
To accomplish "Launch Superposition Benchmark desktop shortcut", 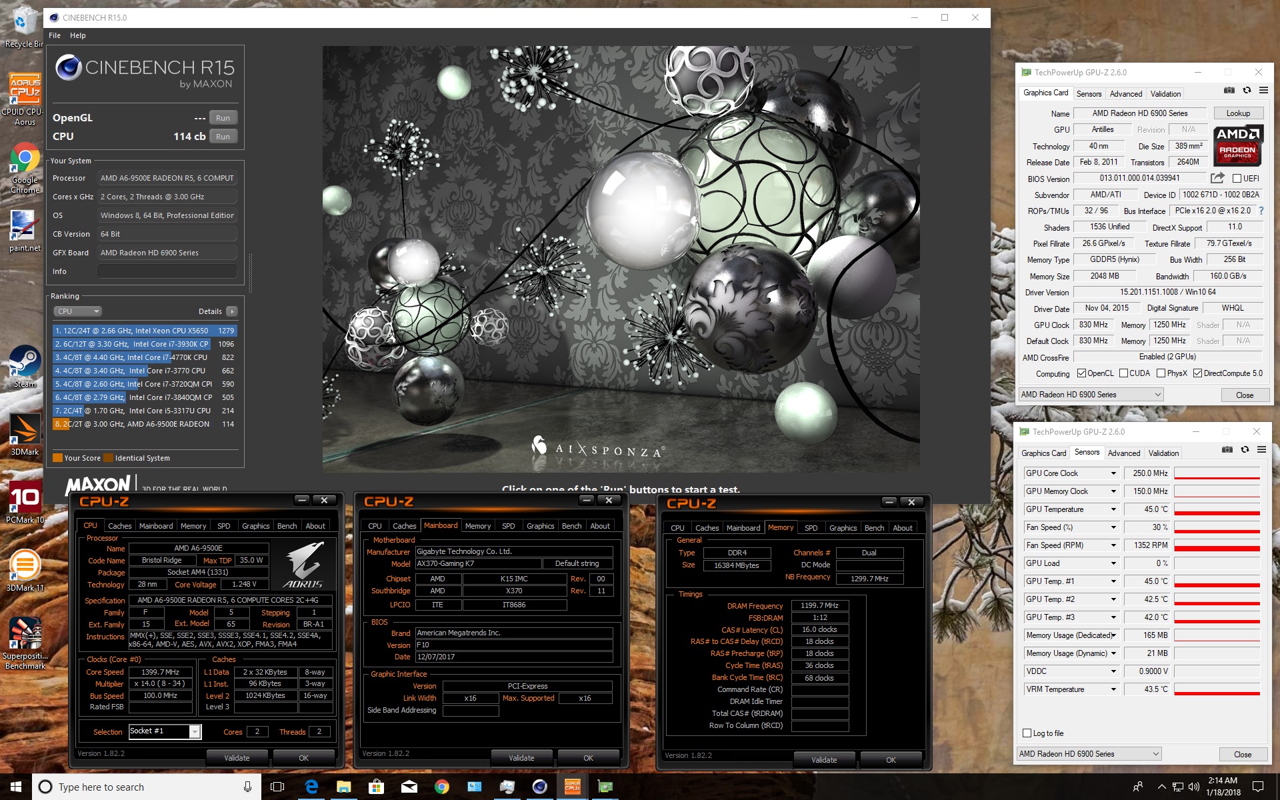I will pyautogui.click(x=24, y=643).
